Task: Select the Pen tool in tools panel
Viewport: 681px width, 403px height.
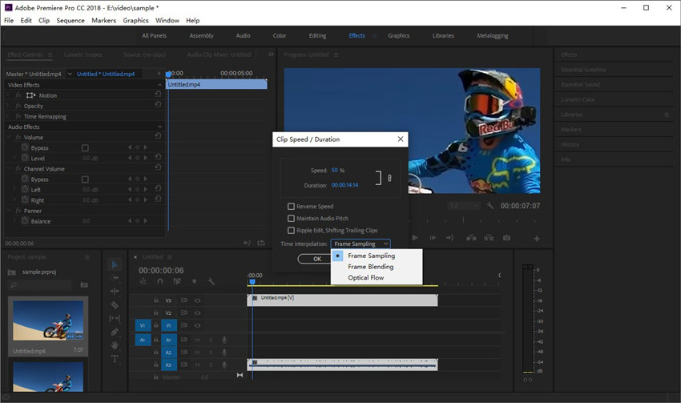Action: pos(115,332)
